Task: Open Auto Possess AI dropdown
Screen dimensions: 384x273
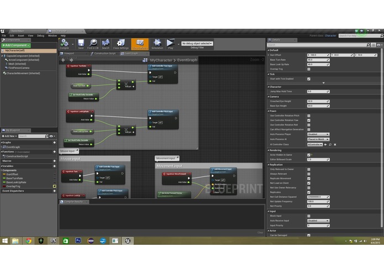Action: pos(318,139)
